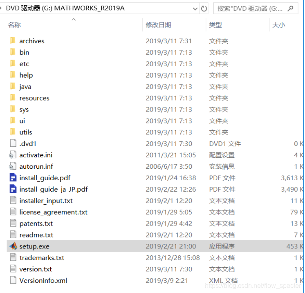This screenshot has height=293, width=305.
Task: Collapse sort arrow above the 名称 column
Action: [x=74, y=19]
